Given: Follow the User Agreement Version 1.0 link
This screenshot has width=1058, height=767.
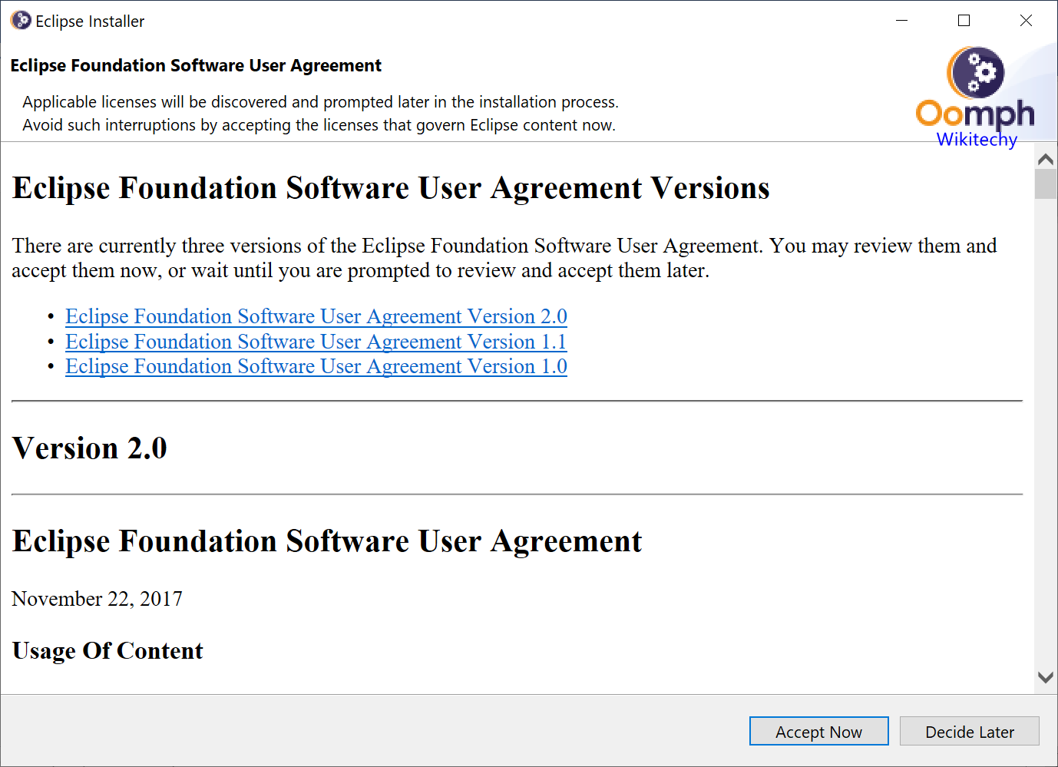Looking at the screenshot, I should [316, 366].
